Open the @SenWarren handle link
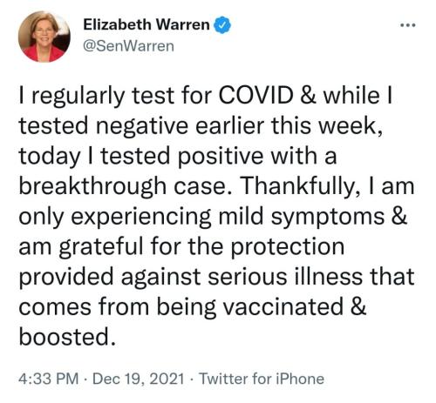Viewport: 436px width, 403px height. click(x=128, y=46)
